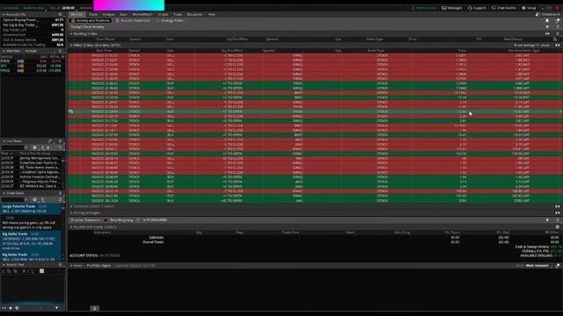Image resolution: width=563 pixels, height=316 pixels.
Task: Click the Equities section settings gear
Action: click(557, 226)
